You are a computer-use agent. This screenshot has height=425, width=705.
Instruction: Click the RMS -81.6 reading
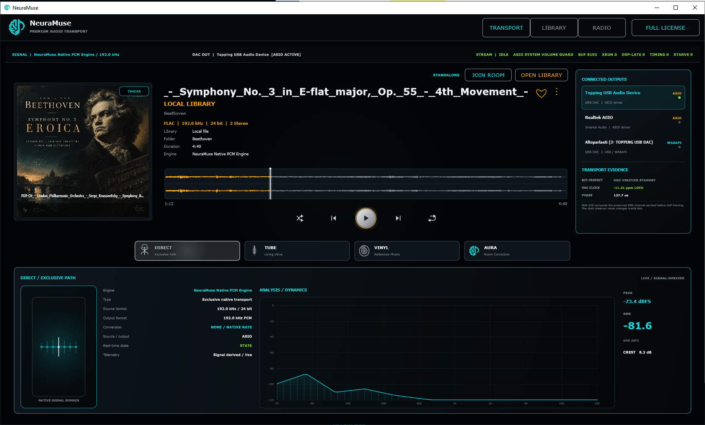638,326
